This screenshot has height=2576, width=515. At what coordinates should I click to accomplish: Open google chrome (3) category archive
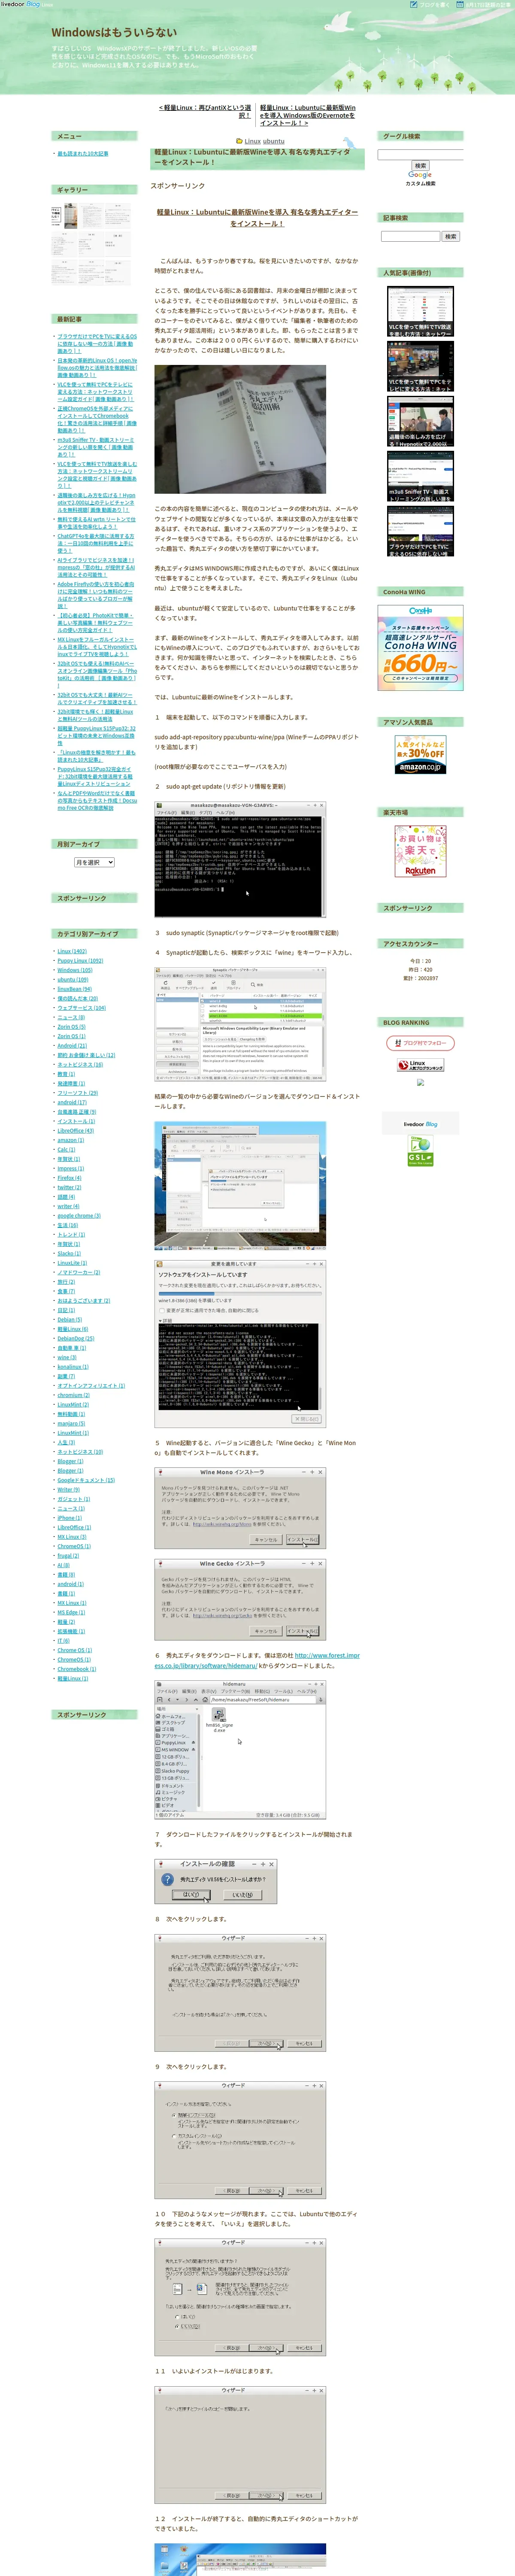(x=79, y=1215)
